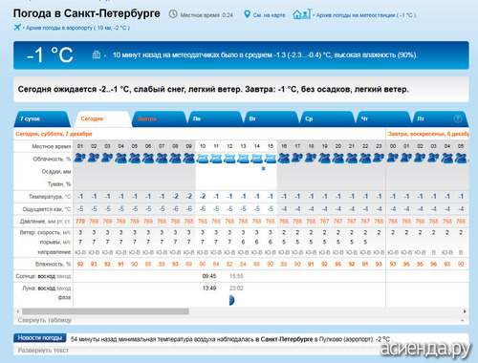The width and height of the screenshot is (478, 363).
Task: Open См. на карте link
Action: 269,15
